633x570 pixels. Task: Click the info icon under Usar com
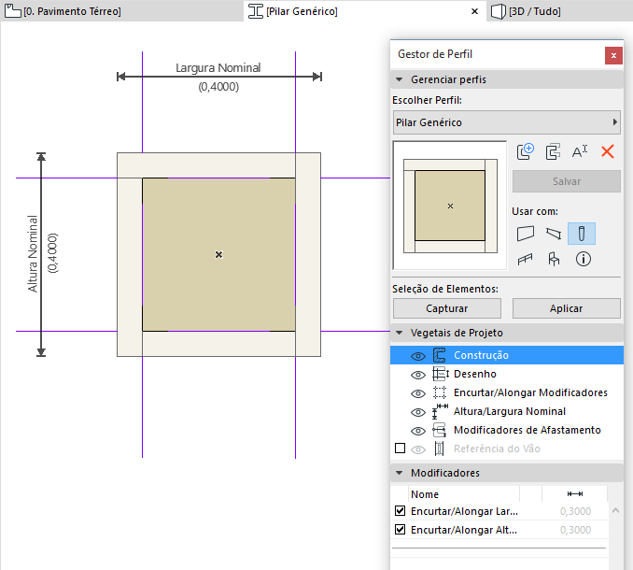(x=583, y=259)
